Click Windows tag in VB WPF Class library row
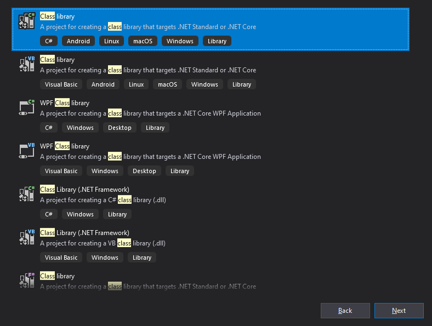 tap(105, 171)
